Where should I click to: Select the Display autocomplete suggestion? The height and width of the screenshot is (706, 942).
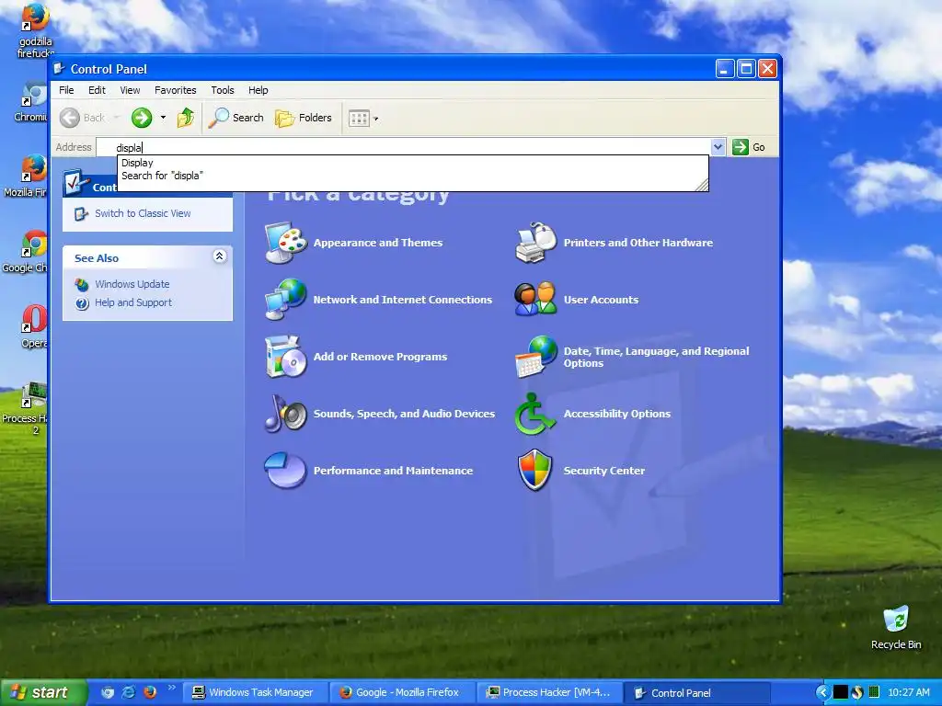point(413,163)
